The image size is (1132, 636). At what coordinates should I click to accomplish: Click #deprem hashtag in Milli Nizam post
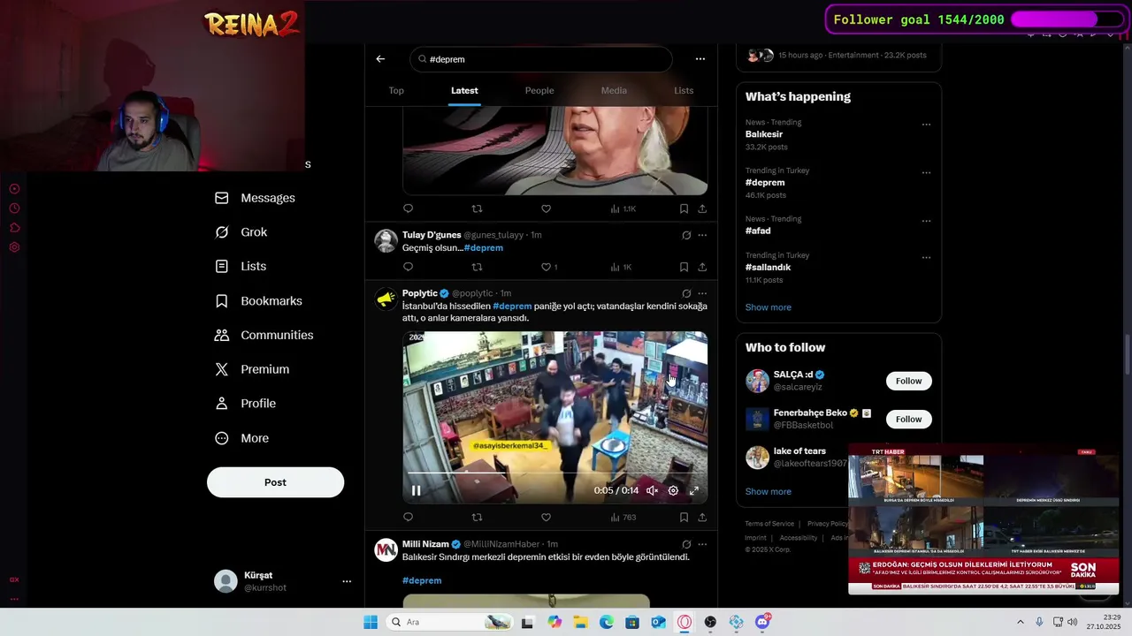[x=422, y=580]
